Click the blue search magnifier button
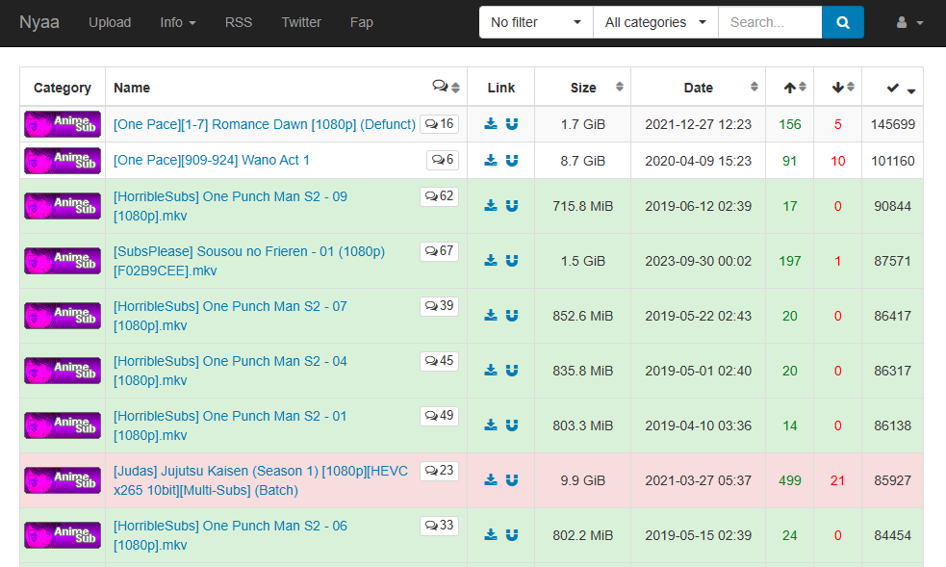 [843, 22]
